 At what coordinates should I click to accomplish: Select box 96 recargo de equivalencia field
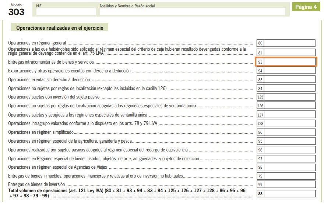289,150
